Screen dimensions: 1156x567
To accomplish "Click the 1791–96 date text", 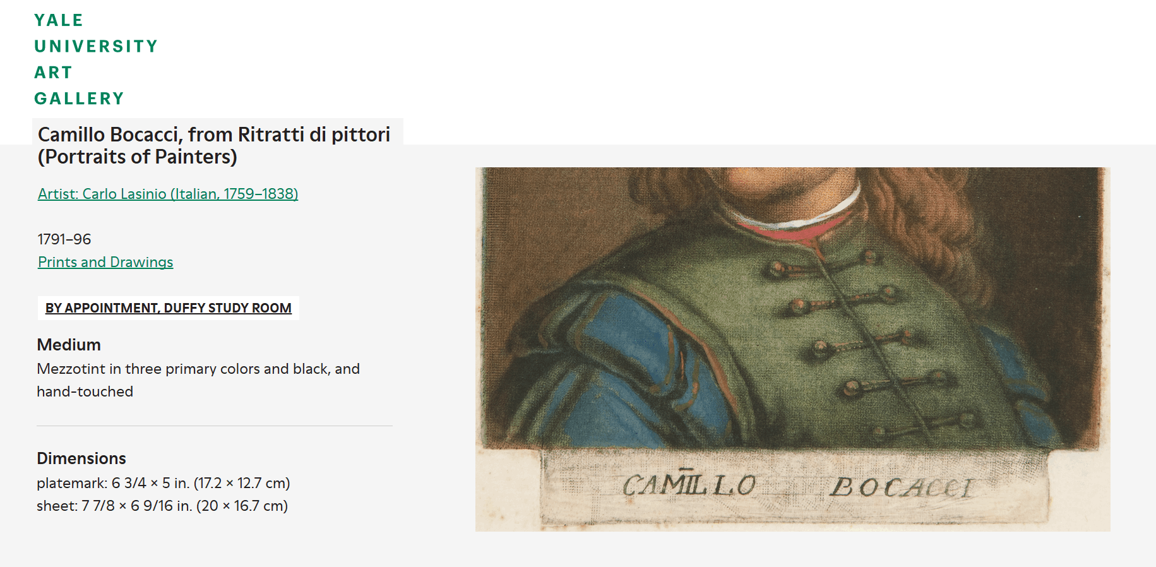I will click(64, 239).
